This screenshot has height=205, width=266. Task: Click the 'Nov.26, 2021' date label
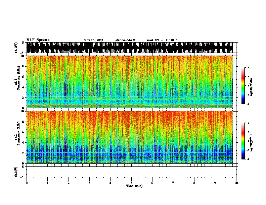pos(94,40)
